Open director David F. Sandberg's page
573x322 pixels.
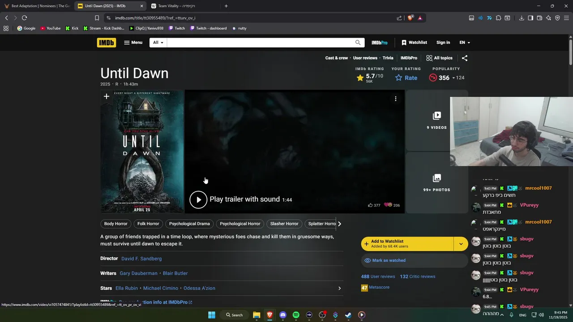click(141, 258)
